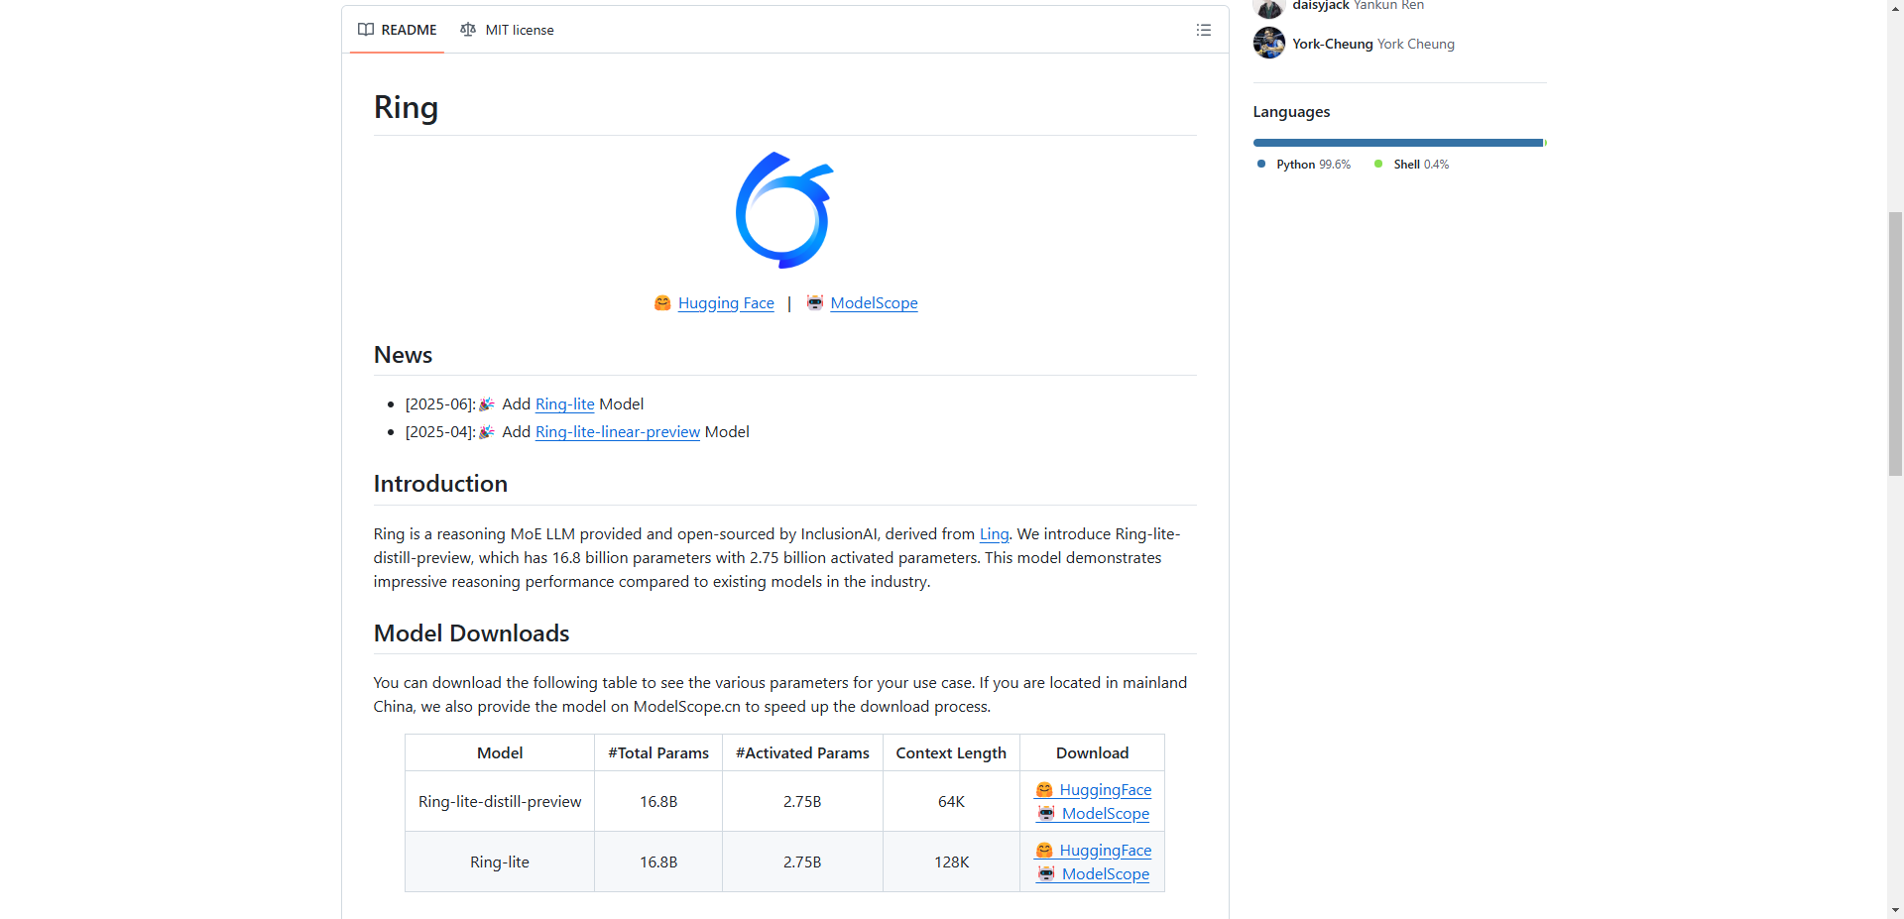
Task: Click the Hugging Face emoji icon below logo
Action: click(662, 303)
